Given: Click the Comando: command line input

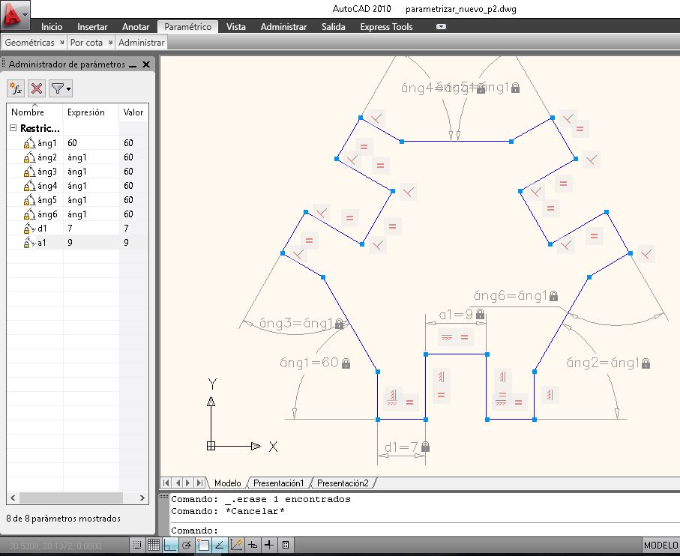Looking at the screenshot, I should [x=425, y=531].
